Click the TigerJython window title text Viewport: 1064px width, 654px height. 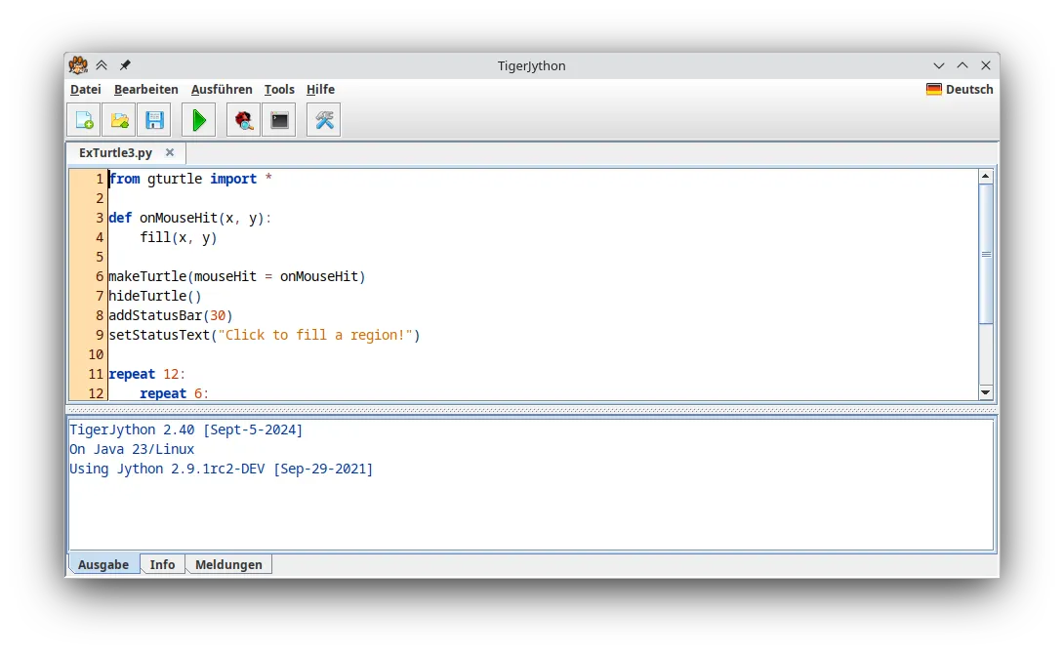pyautogui.click(x=531, y=65)
